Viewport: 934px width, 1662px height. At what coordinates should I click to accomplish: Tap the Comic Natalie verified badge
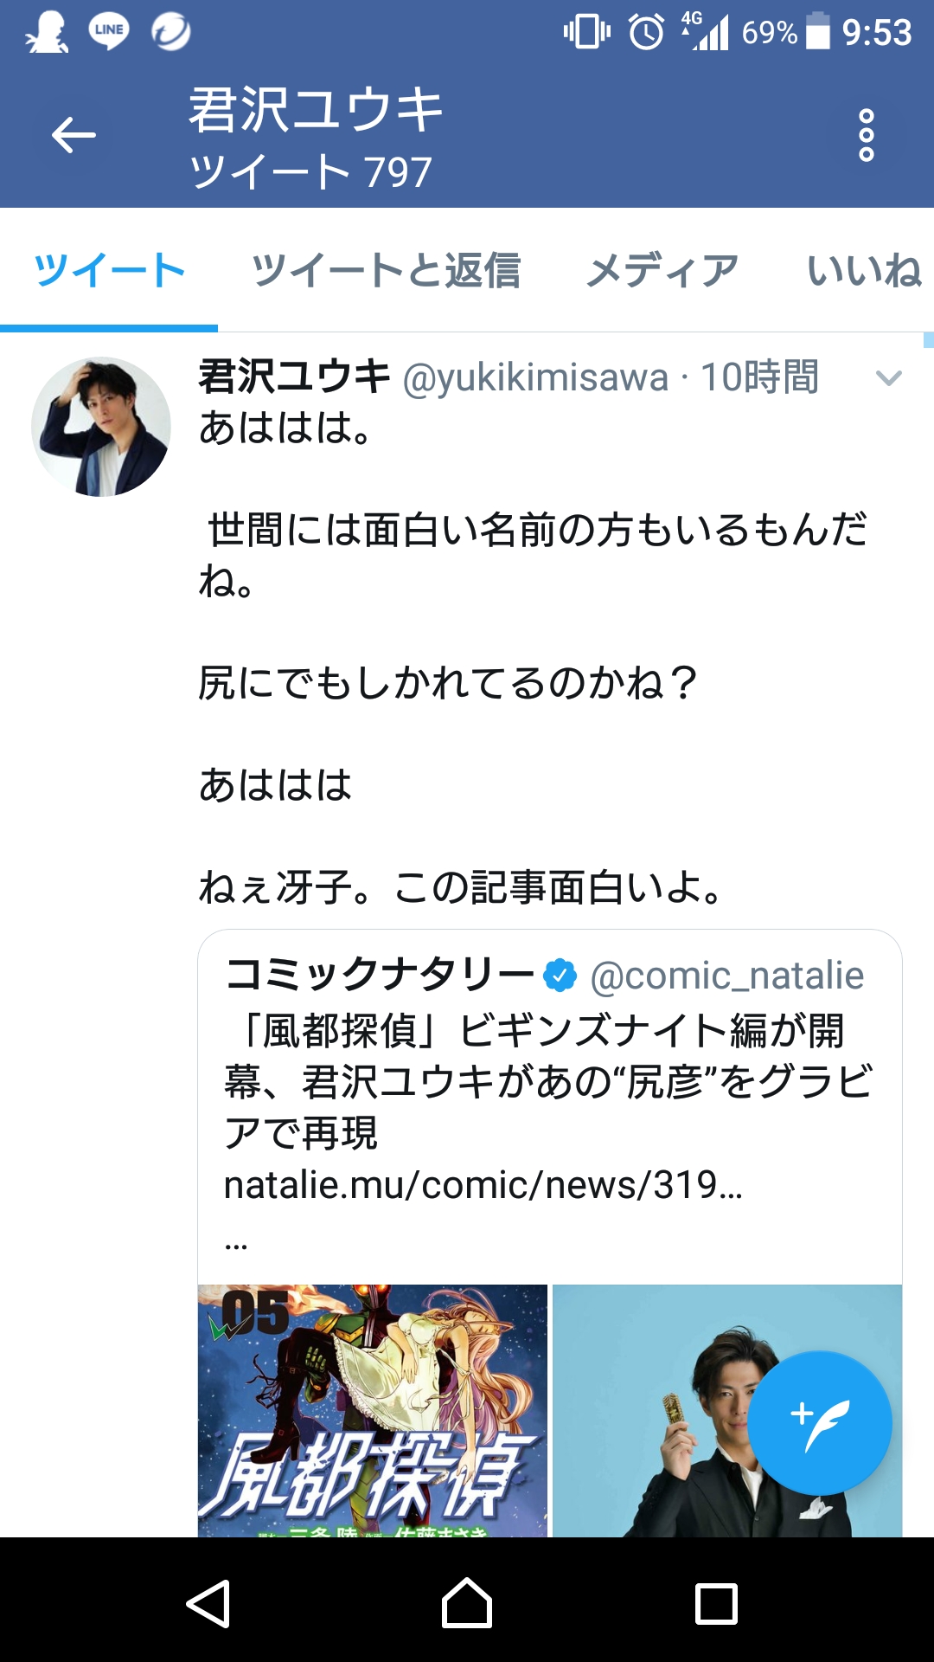tap(560, 976)
